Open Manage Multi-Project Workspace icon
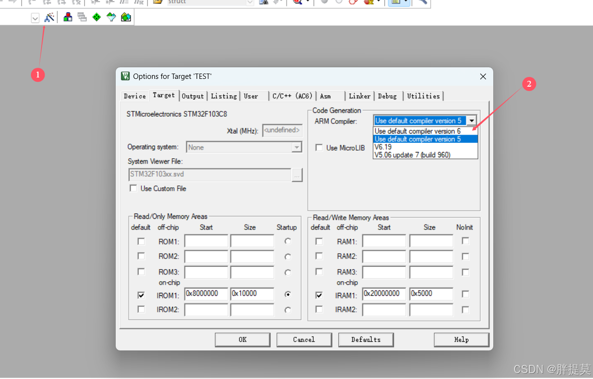593x379 pixels. tap(82, 17)
